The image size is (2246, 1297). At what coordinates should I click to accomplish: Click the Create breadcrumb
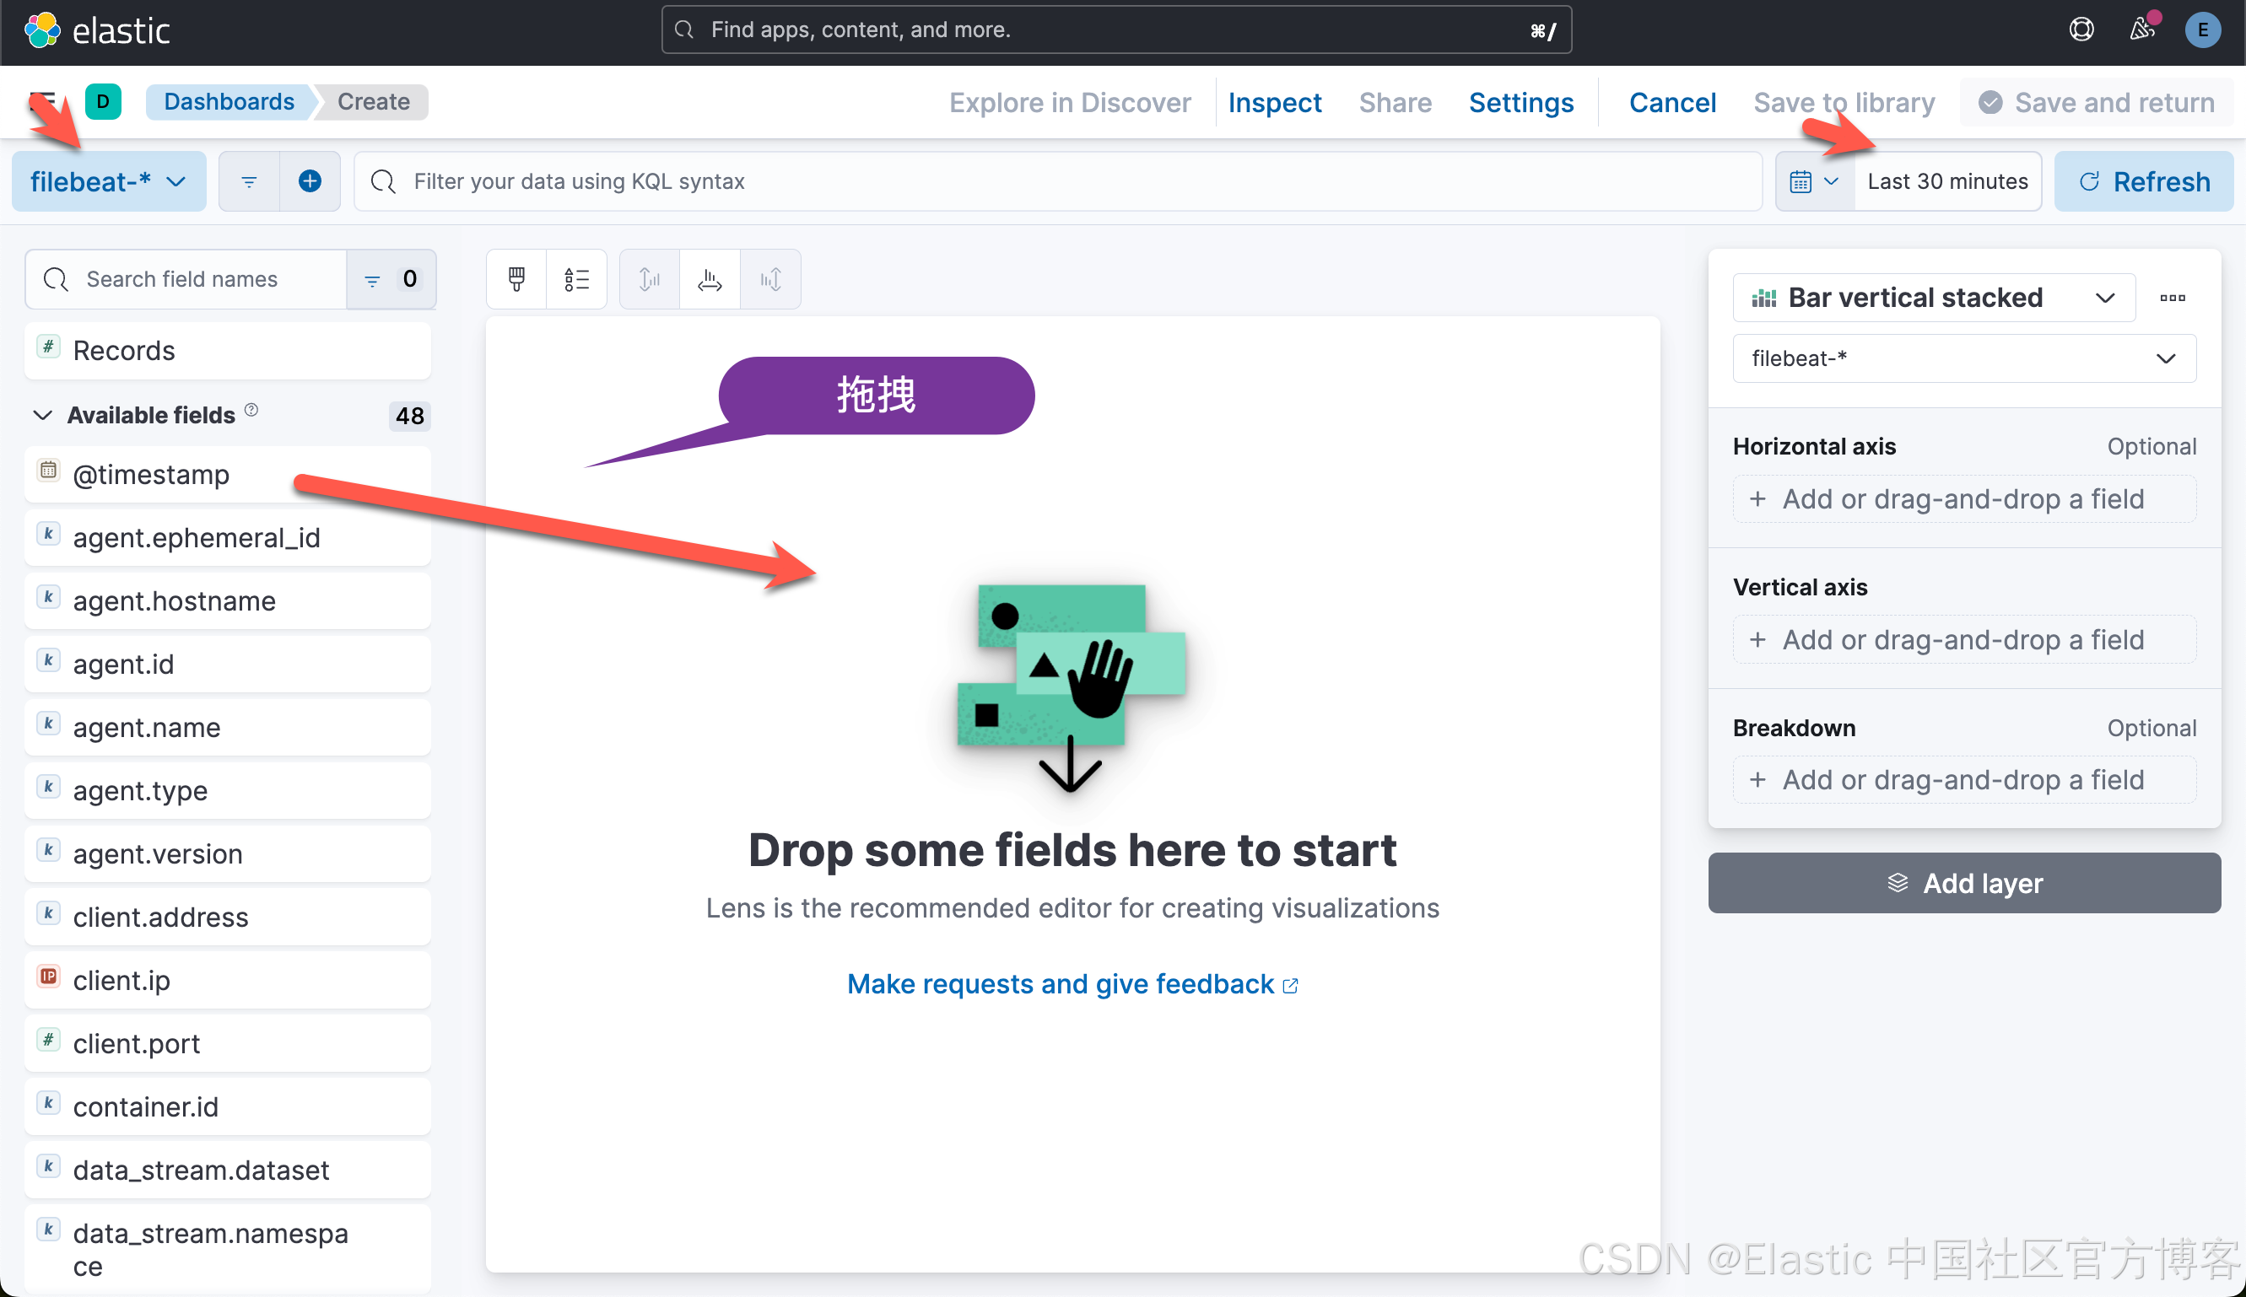tap(374, 101)
